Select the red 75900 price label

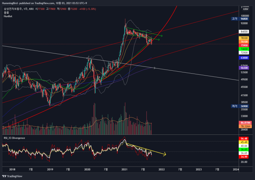click(x=244, y=45)
